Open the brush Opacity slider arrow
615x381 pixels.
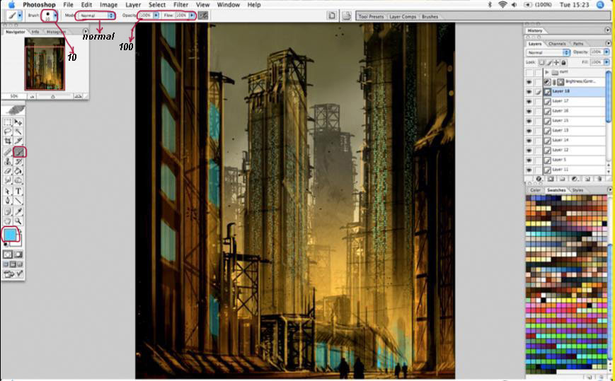coord(156,16)
